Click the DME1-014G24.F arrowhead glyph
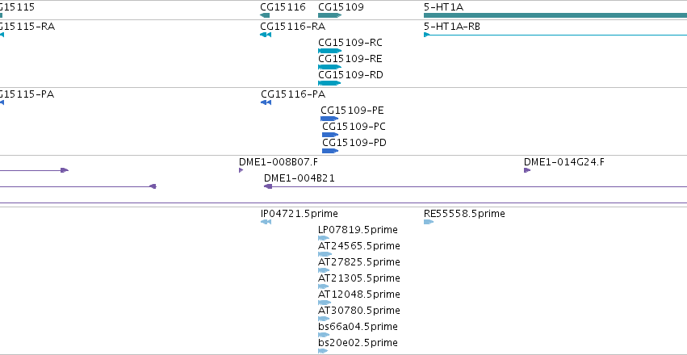687x355 pixels. click(527, 170)
